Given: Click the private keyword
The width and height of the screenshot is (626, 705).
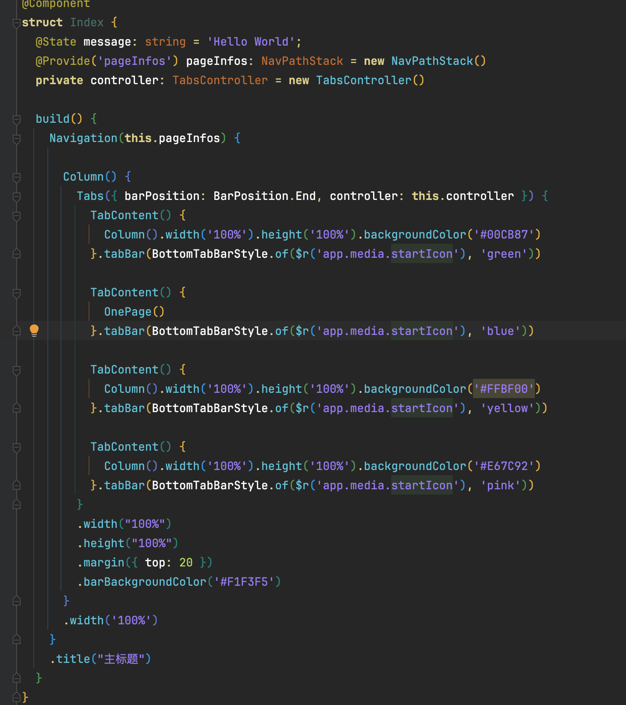Looking at the screenshot, I should click(59, 80).
